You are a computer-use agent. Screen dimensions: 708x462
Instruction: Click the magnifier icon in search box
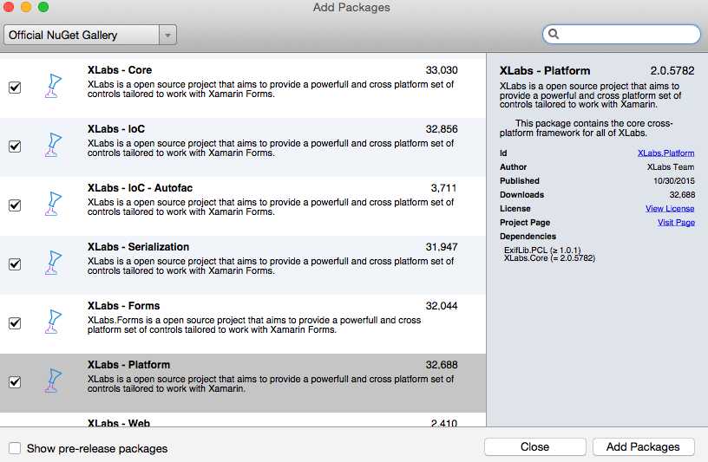pos(554,34)
